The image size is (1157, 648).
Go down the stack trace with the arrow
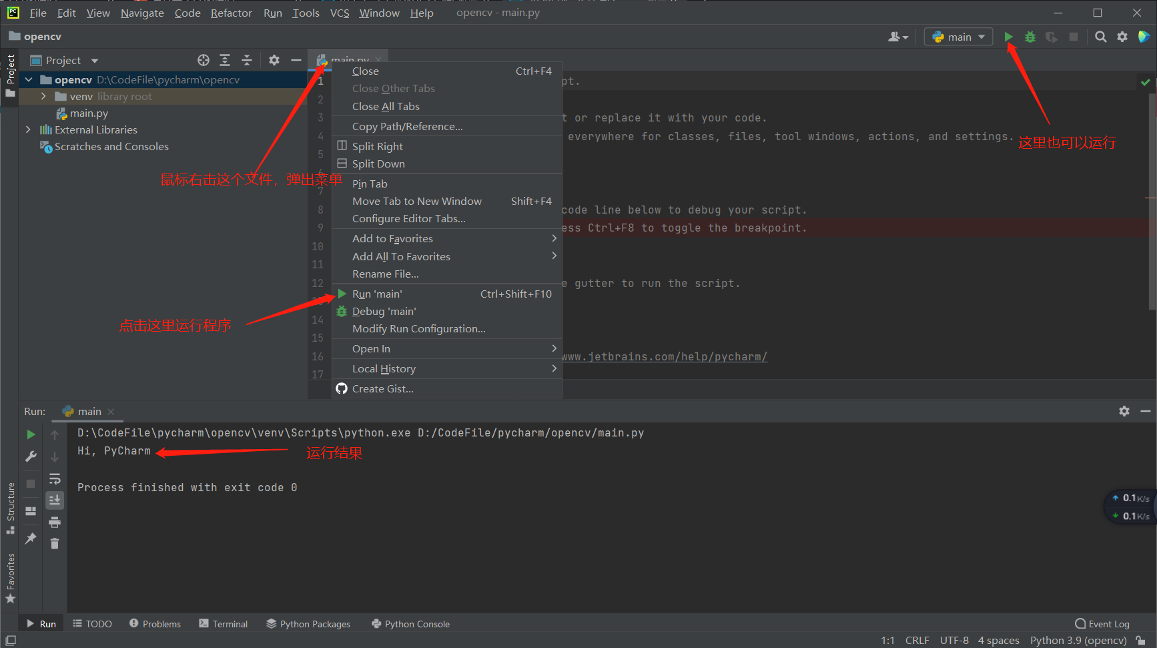(x=55, y=456)
